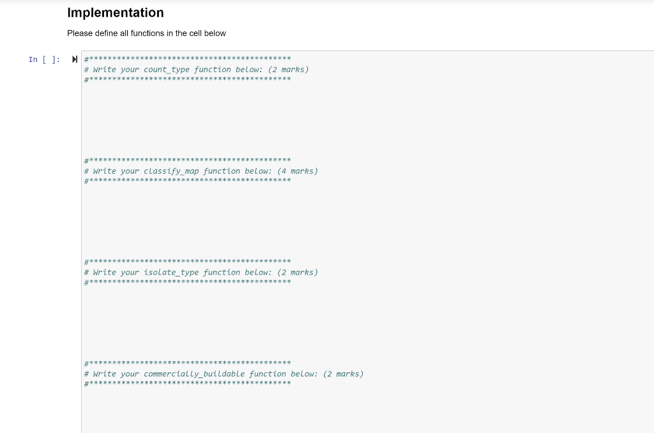Click the asterisk divider above count_type section
This screenshot has height=433, width=654.
point(187,59)
